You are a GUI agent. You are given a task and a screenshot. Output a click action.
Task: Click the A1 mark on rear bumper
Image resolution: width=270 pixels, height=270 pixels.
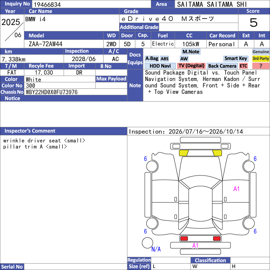click(x=195, y=246)
